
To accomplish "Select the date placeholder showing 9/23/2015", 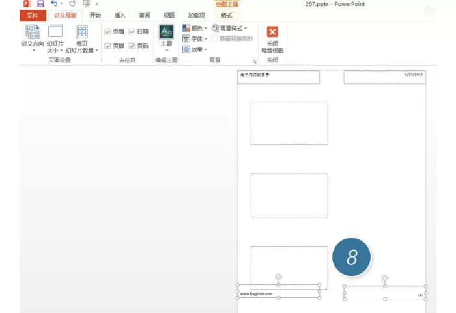I will pos(385,77).
